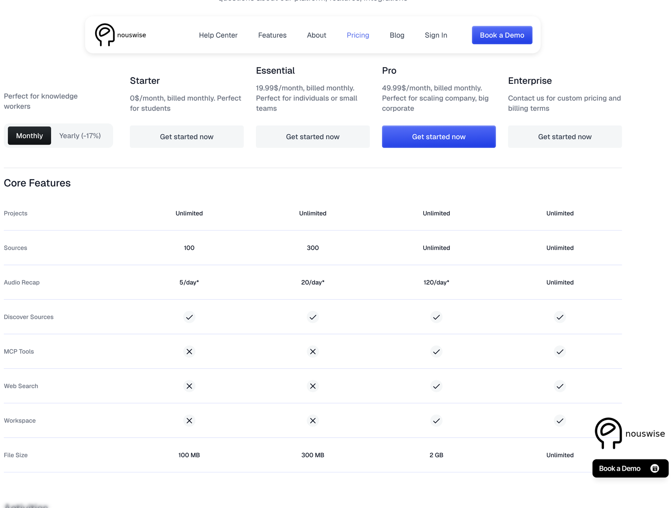Click the MCP Tools row label

pos(19,352)
